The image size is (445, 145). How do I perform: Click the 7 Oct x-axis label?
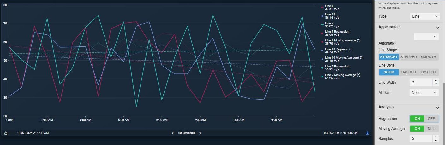pyautogui.click(x=9, y=120)
